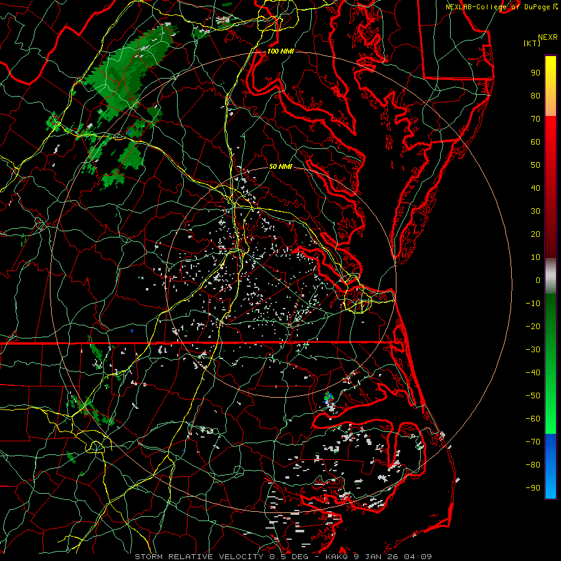Click the -40 value on the velocity scale
This screenshot has width=561, height=561.
coord(533,373)
